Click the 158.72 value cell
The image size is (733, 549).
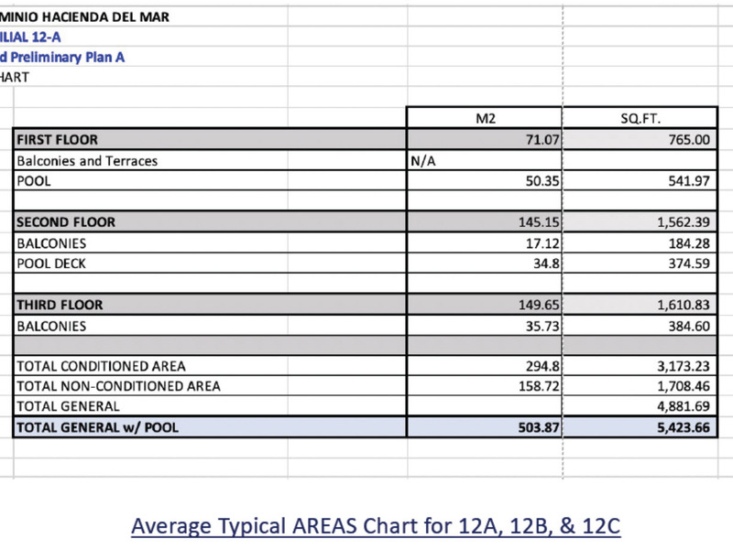(485, 385)
